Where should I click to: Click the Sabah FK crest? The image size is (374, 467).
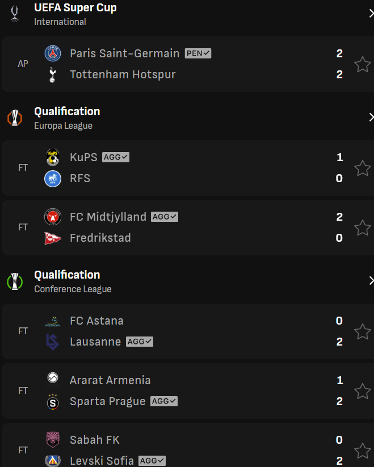tap(53, 440)
